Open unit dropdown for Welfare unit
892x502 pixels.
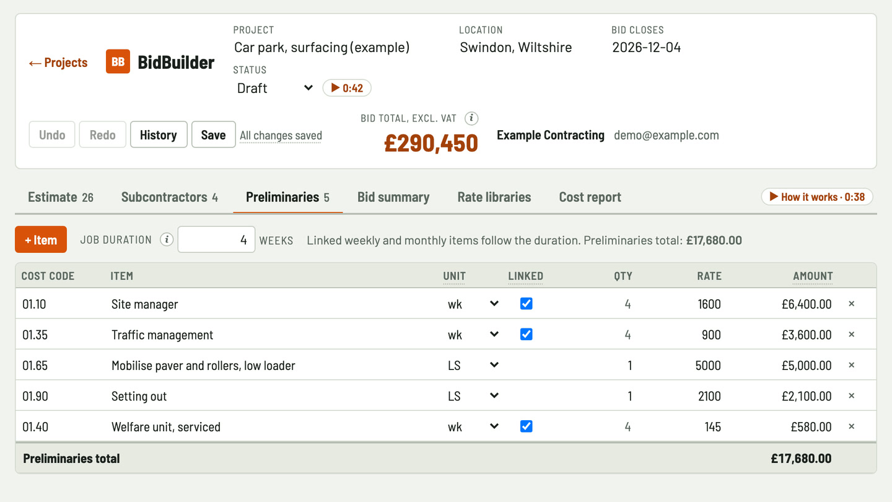pyautogui.click(x=473, y=426)
